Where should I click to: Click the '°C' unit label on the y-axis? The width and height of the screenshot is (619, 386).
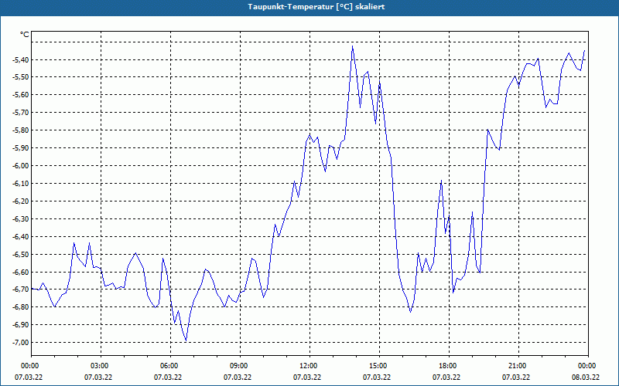coord(25,35)
